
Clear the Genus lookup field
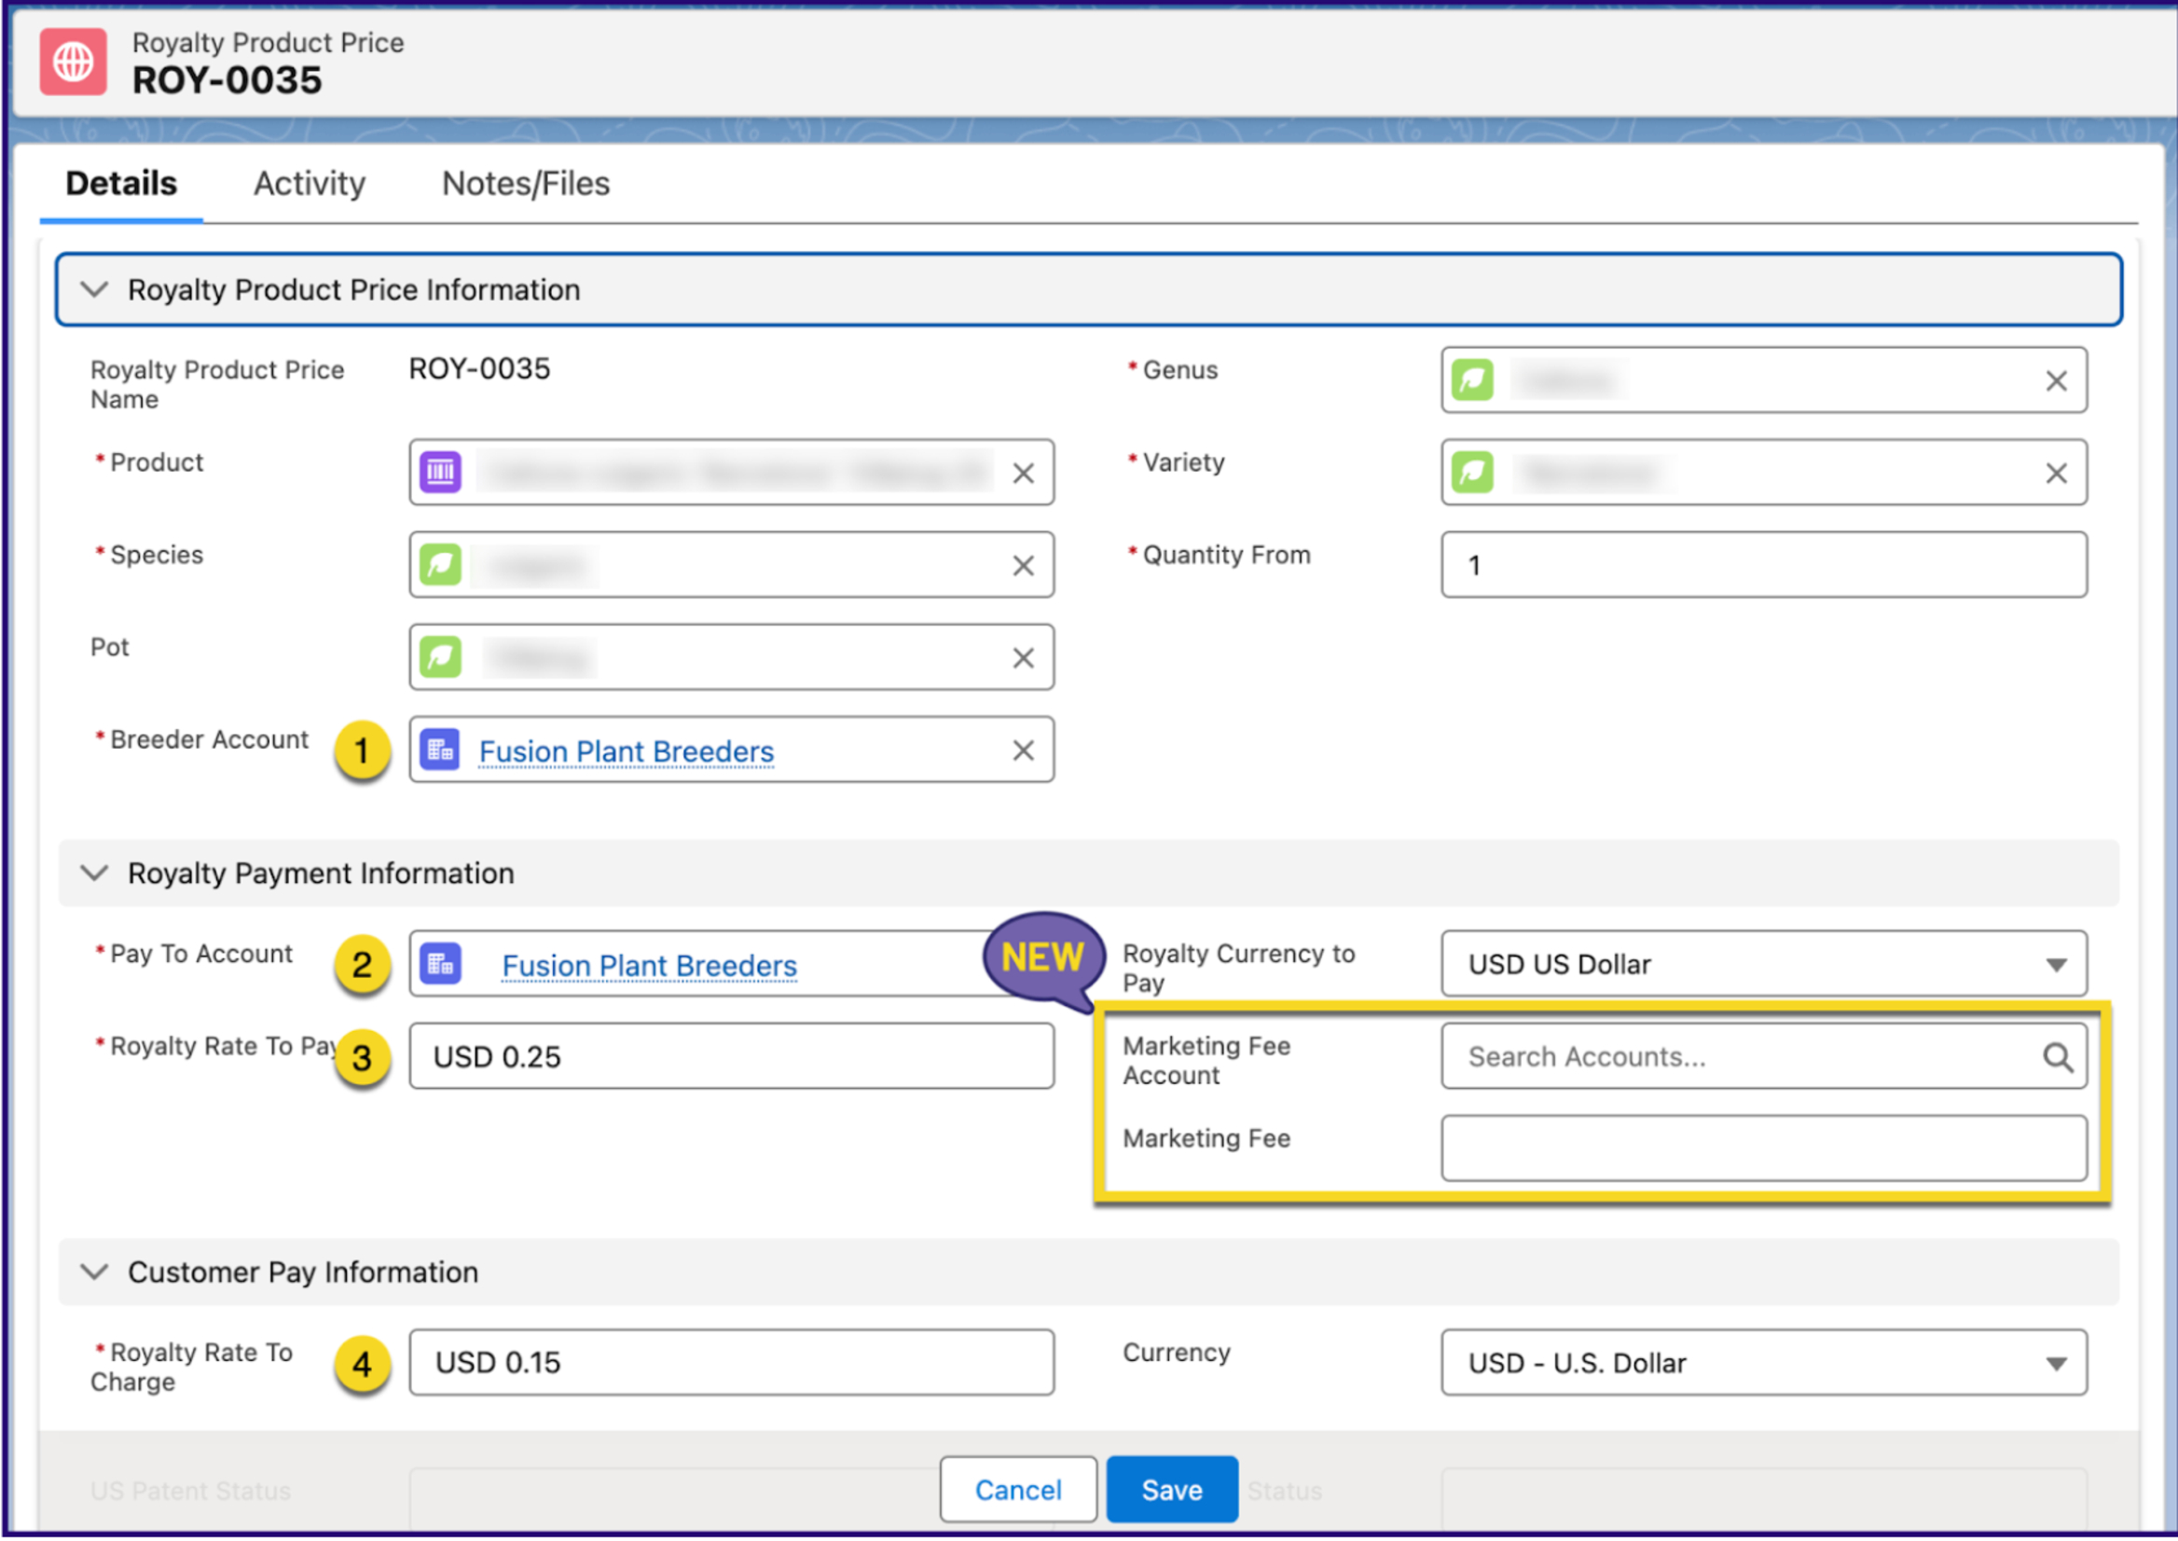(x=2057, y=381)
